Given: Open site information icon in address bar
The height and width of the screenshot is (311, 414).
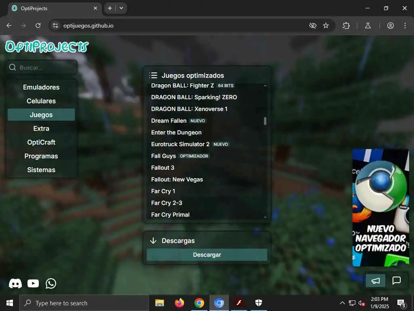Looking at the screenshot, I should [x=55, y=26].
